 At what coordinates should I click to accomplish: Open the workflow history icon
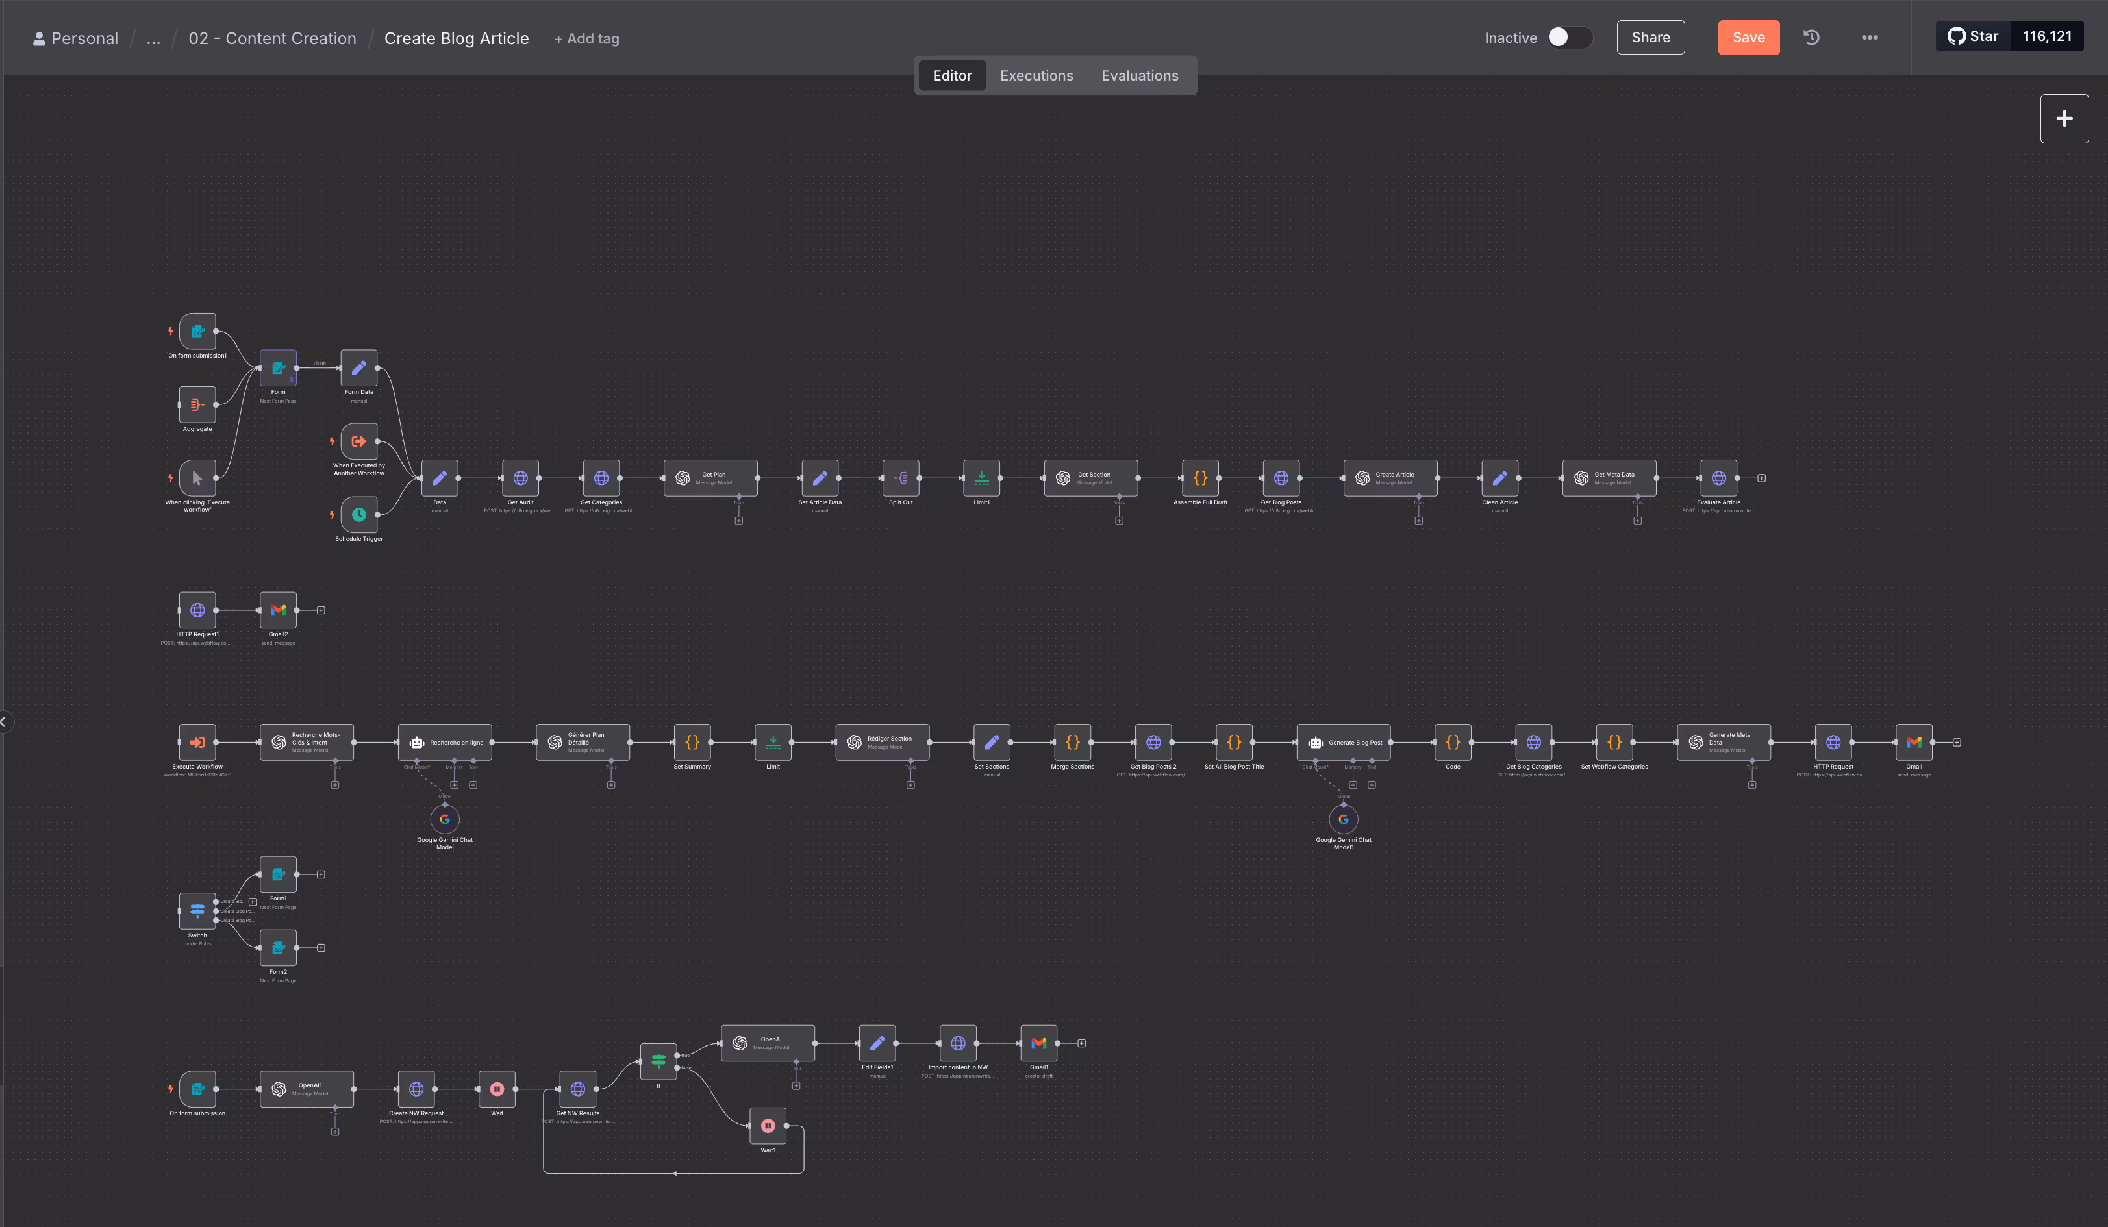[1812, 38]
